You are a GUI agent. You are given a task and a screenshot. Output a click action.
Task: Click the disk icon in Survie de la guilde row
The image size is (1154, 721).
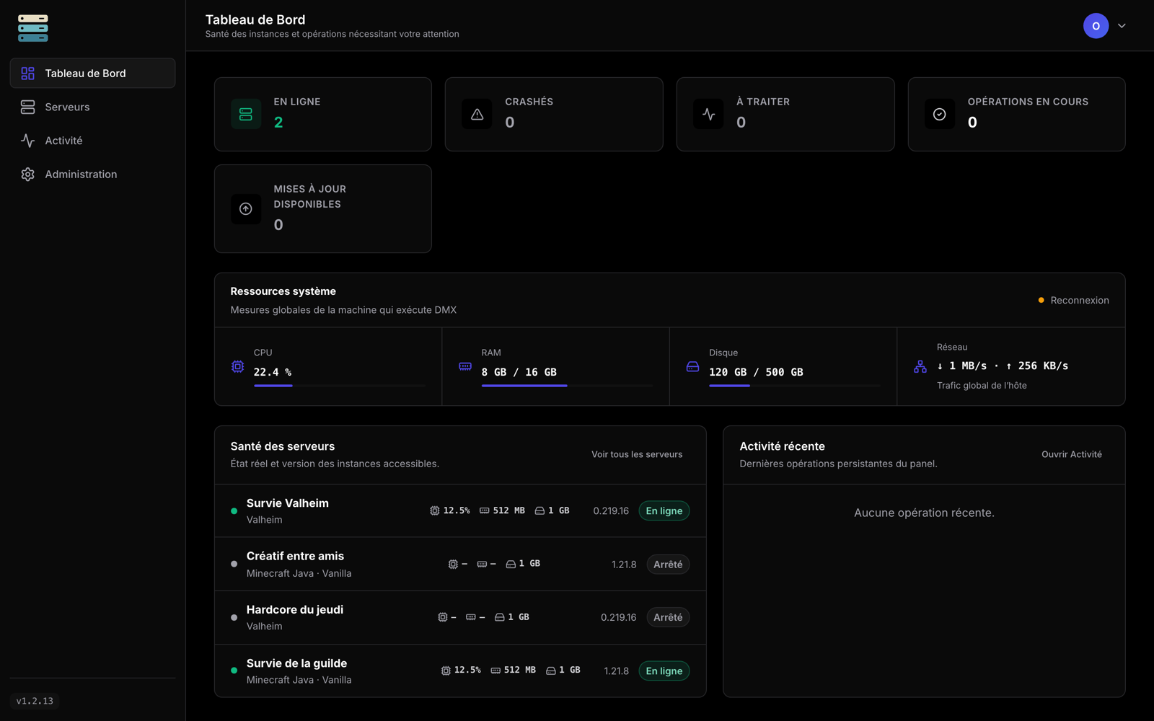[551, 671]
